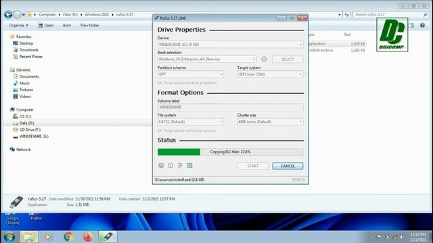Open the File system FAT32 dropdown
Image resolution: width=433 pixels, height=243 pixels.
click(x=191, y=122)
